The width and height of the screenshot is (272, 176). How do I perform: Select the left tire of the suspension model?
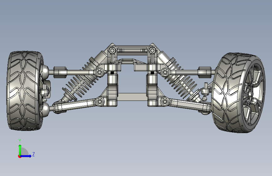(24, 91)
